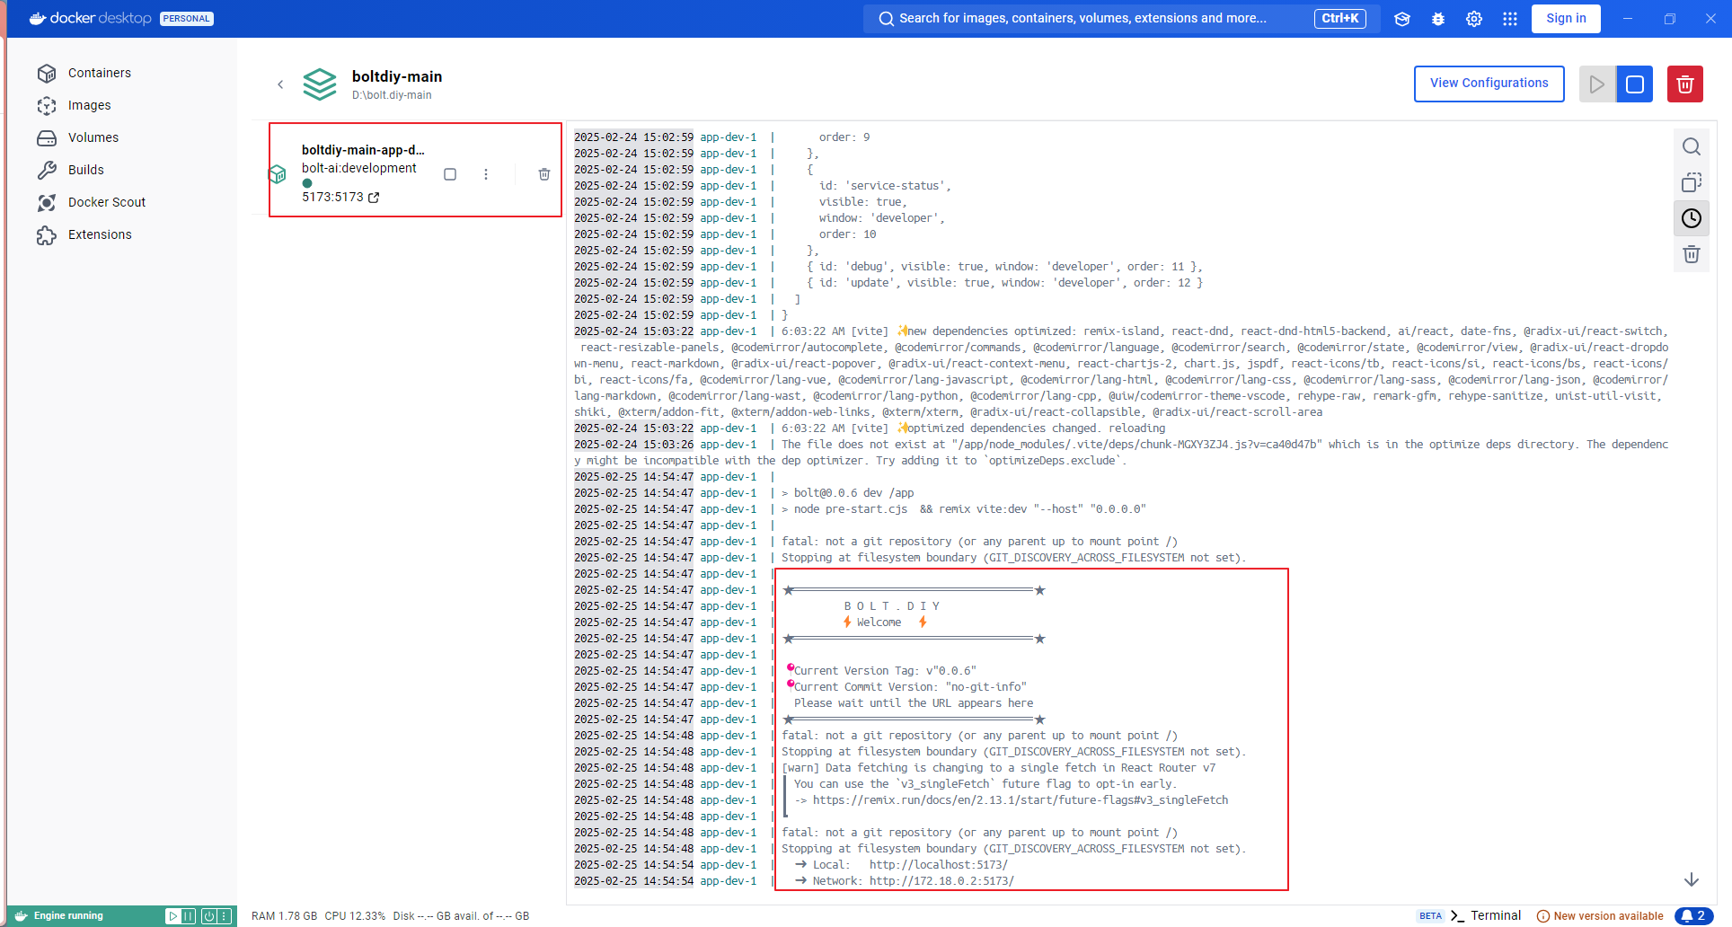Click Disk available status text
Viewport: 1732px width, 927px height.
[x=461, y=916]
